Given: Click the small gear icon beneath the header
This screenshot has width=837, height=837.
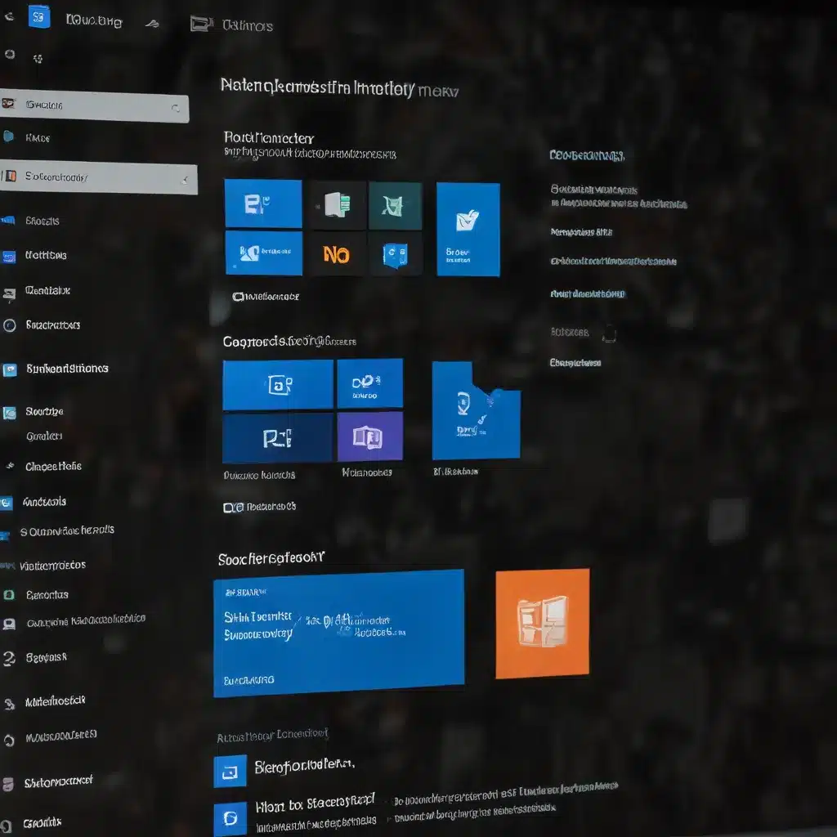Looking at the screenshot, I should (38, 59).
